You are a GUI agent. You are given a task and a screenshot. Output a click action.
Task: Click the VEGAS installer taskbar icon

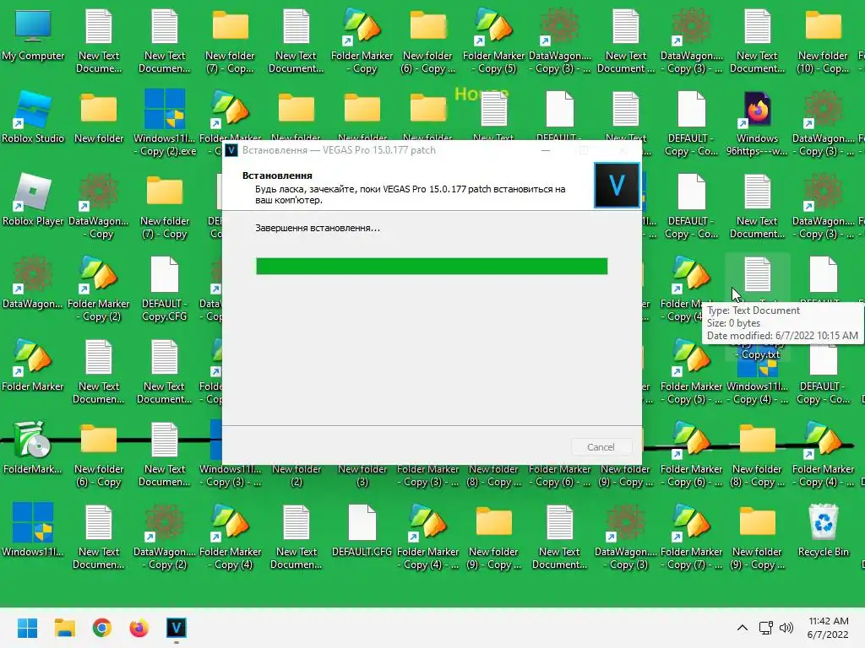pyautogui.click(x=177, y=628)
